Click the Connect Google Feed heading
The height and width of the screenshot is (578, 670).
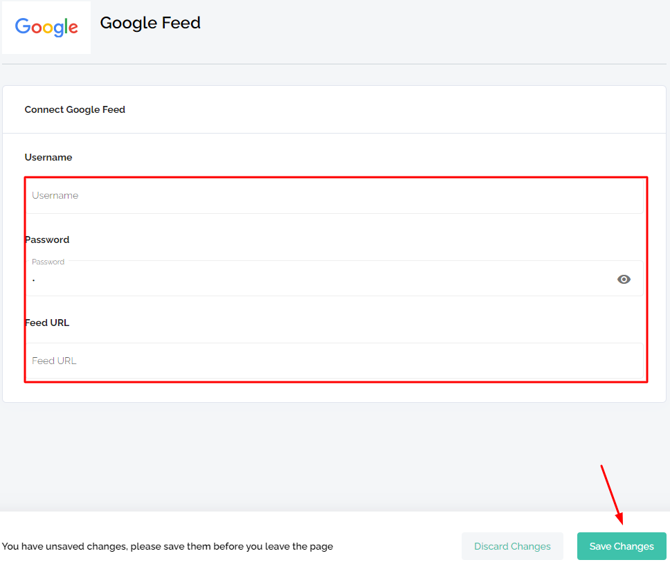pyautogui.click(x=75, y=110)
